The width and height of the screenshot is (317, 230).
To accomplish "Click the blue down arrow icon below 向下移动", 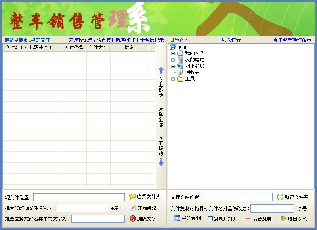I will tap(161, 162).
